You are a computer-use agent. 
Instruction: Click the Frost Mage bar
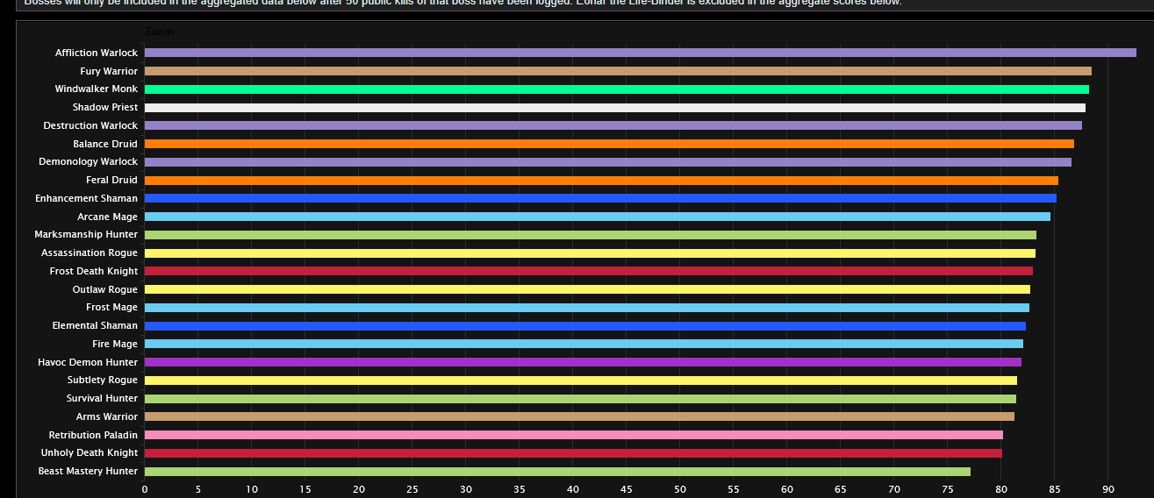point(587,308)
